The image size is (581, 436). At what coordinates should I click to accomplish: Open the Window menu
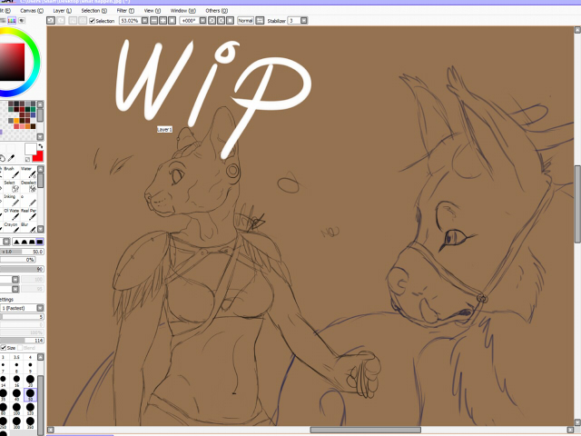[183, 11]
